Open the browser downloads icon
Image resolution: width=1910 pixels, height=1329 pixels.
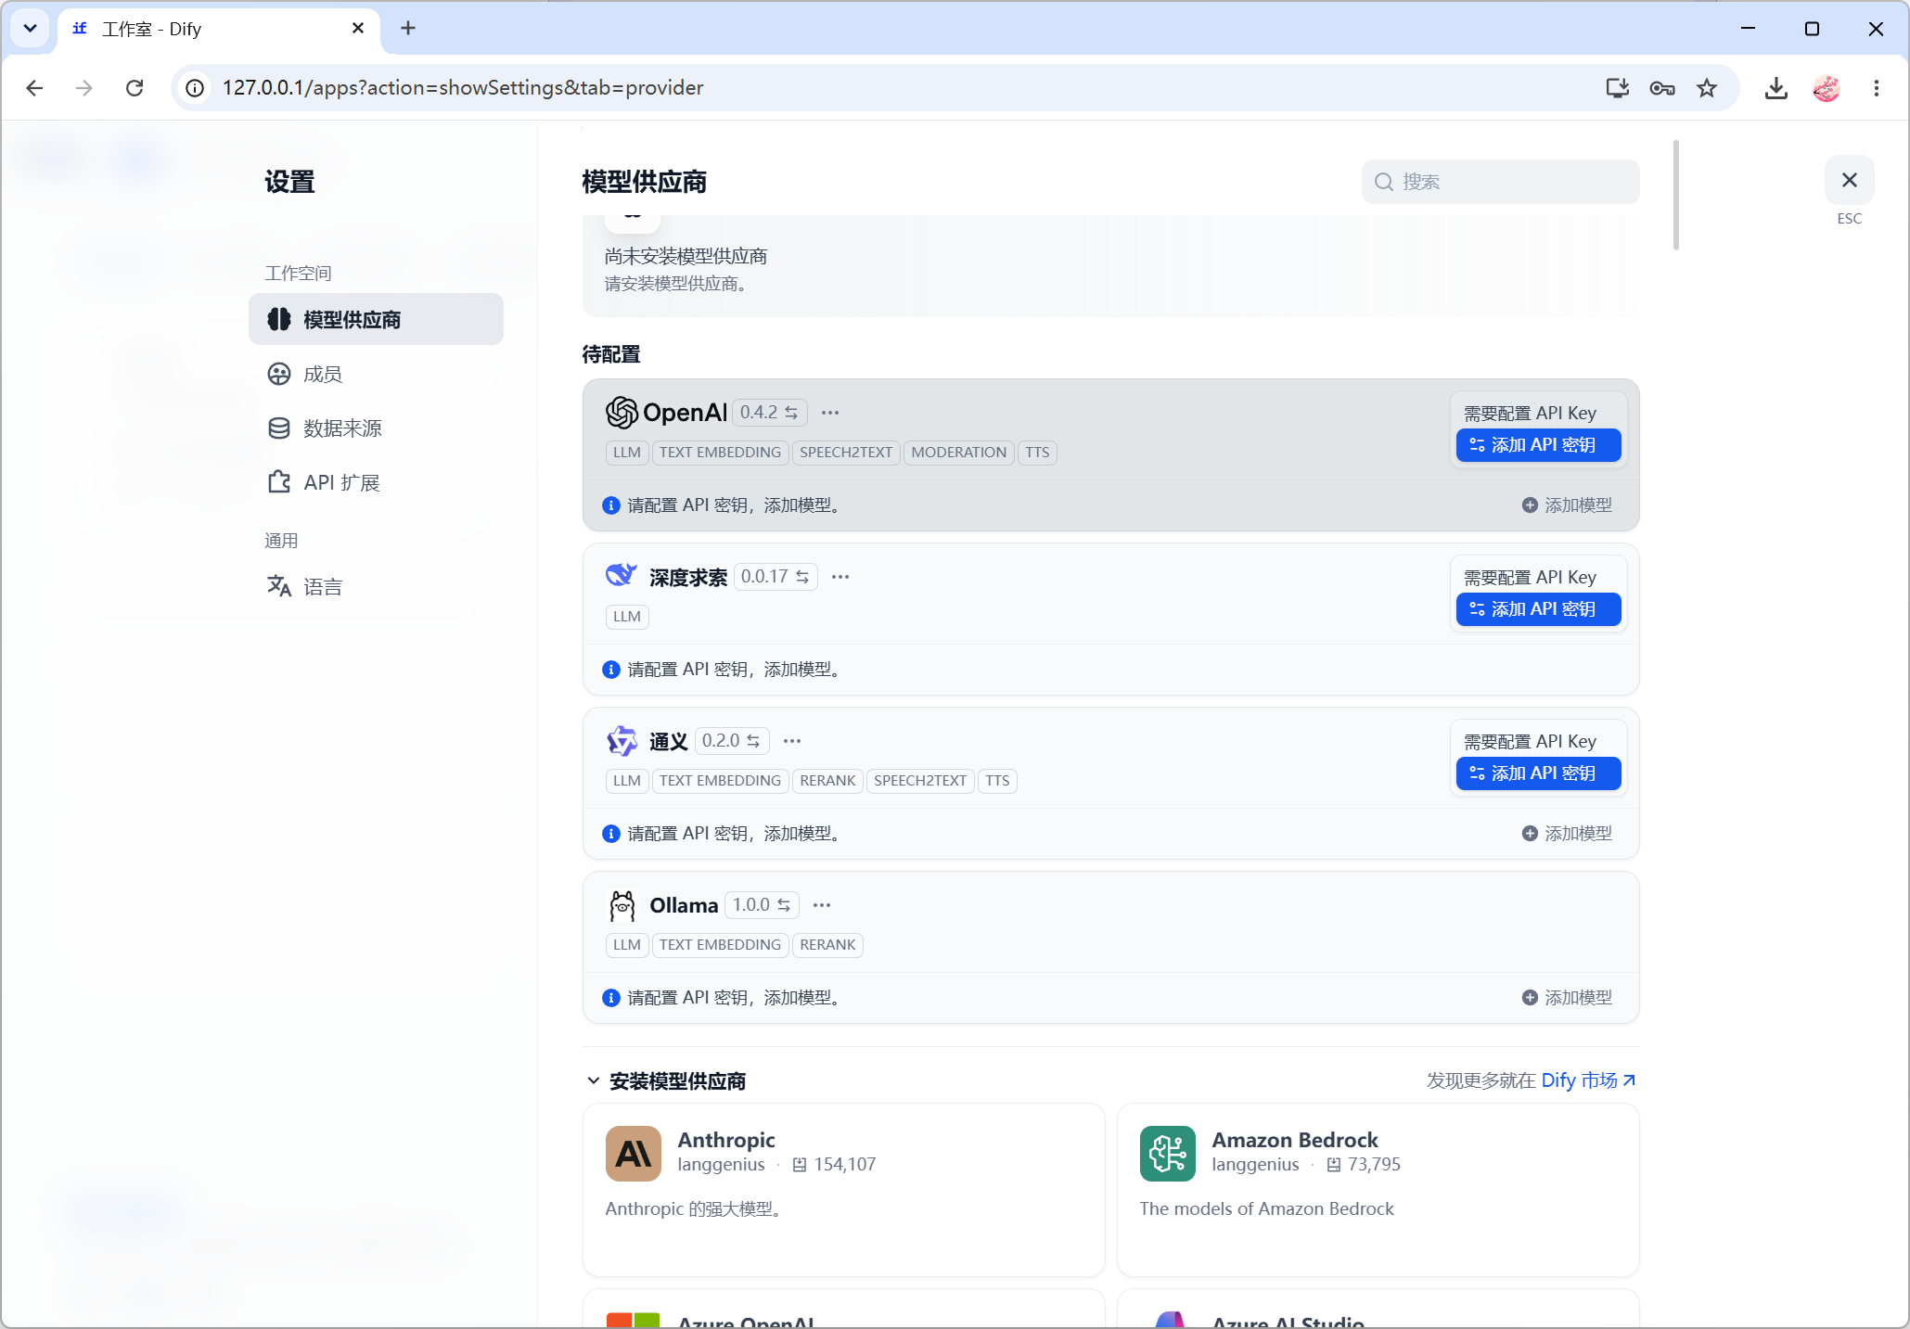(1776, 88)
